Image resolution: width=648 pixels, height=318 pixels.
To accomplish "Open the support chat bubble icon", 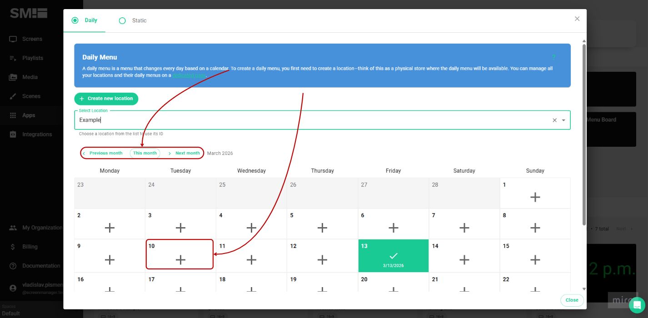I will coord(636,305).
